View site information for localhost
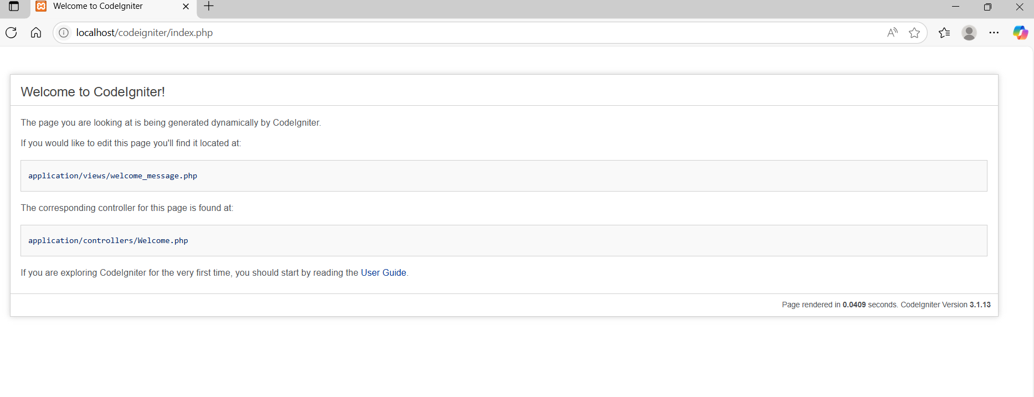This screenshot has width=1034, height=397. click(64, 33)
